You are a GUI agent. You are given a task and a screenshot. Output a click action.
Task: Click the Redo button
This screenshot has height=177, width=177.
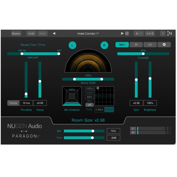pos(42,34)
